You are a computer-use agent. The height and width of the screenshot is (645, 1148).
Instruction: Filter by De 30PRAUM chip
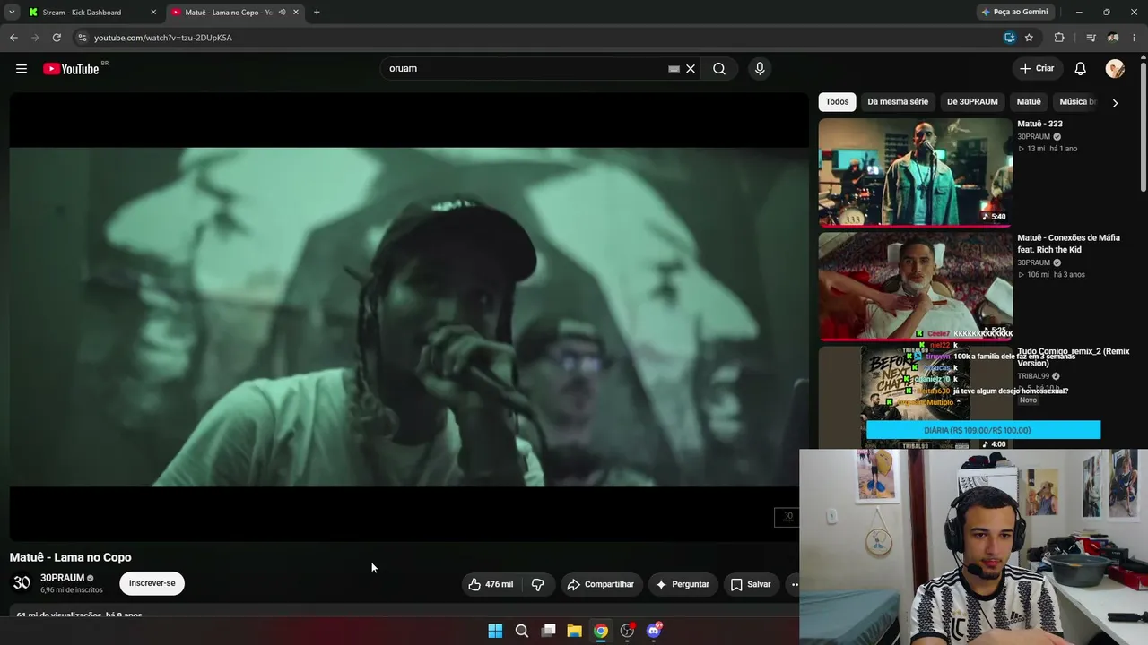pos(972,102)
